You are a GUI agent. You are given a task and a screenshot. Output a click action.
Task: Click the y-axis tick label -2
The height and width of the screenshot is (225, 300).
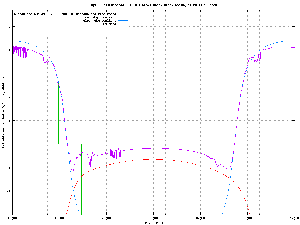(8, 191)
